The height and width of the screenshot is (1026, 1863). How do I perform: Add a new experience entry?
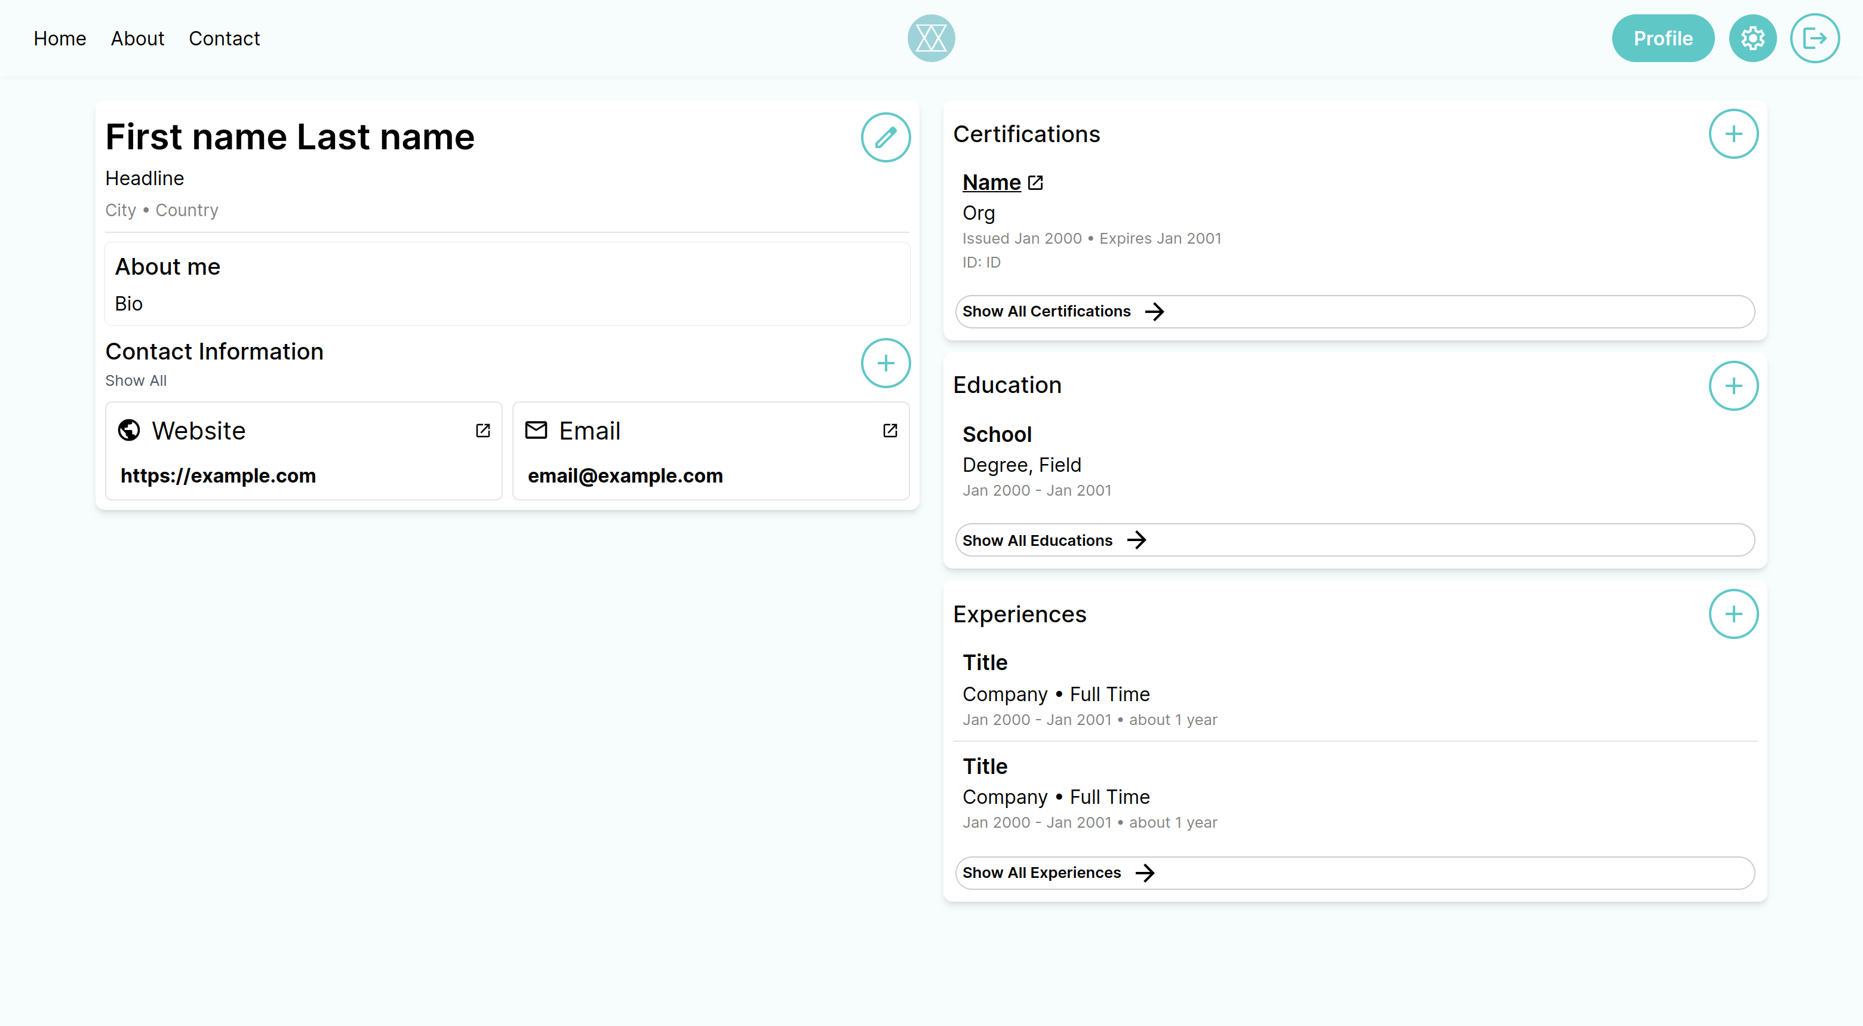1733,615
